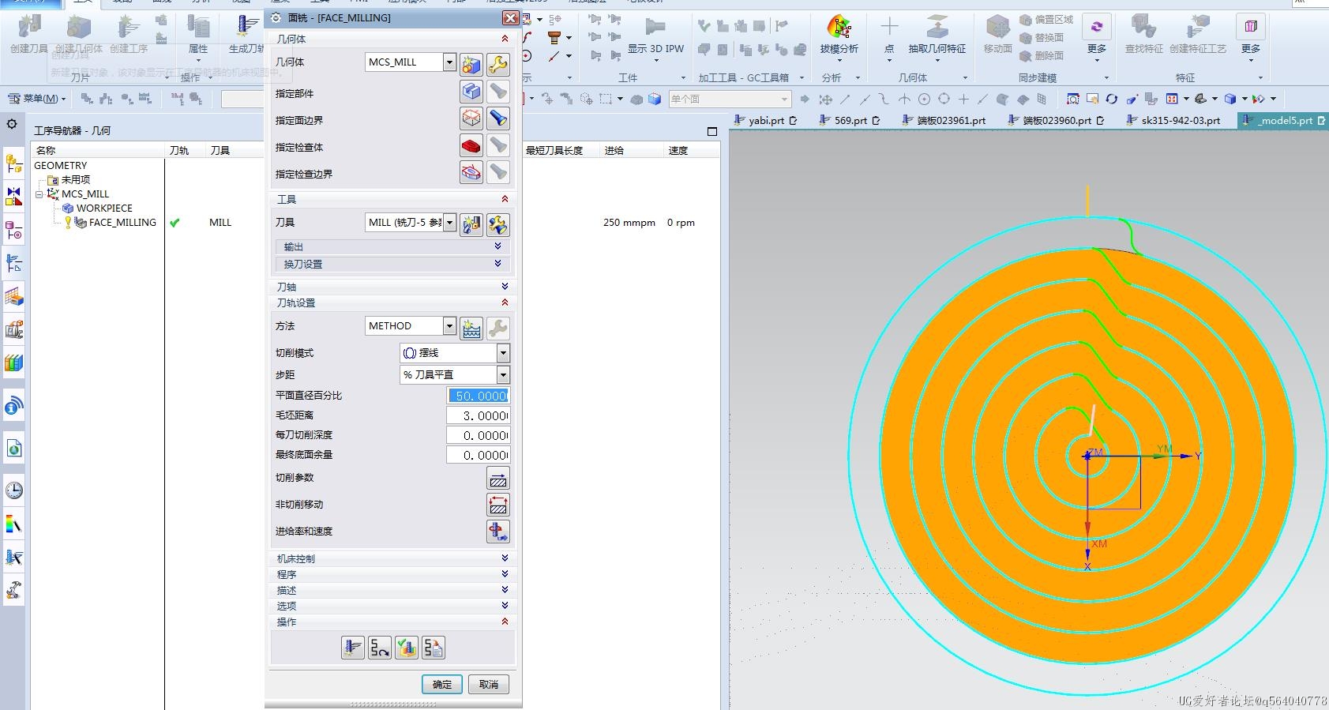Viewport: 1329px width, 710px height.
Task: Click 毛坯距离 value field
Action: pos(479,415)
